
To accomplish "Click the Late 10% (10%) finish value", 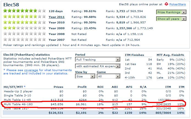I will (x=176, y=77).
